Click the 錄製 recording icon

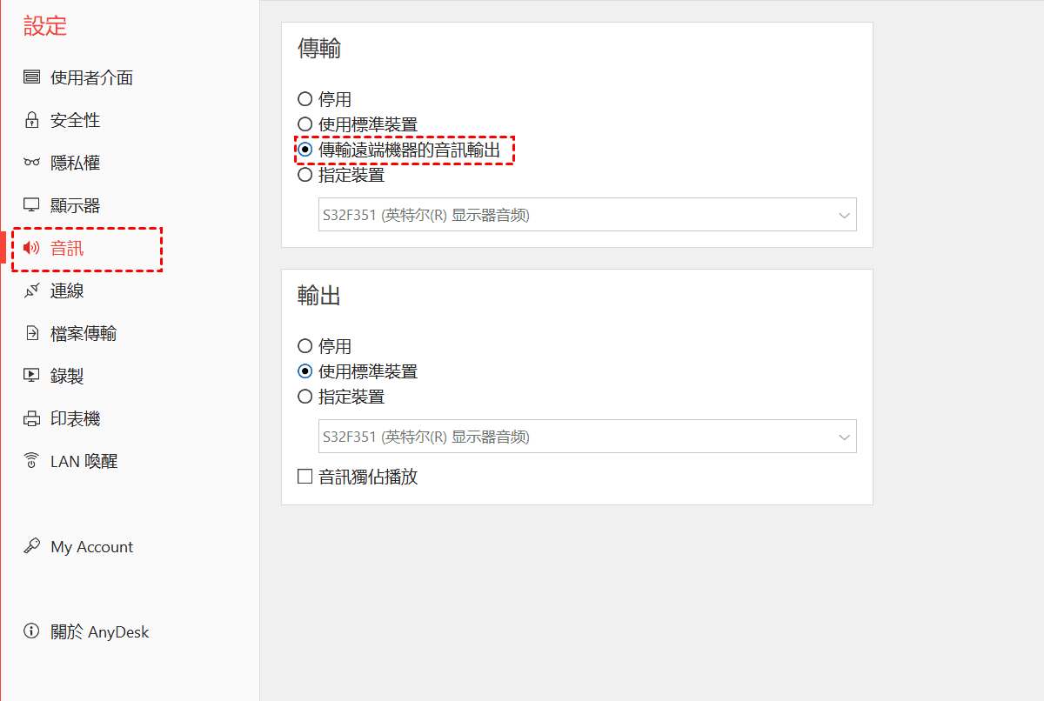pos(32,376)
